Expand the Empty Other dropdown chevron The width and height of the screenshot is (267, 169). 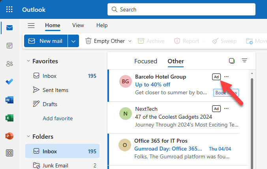coord(130,41)
